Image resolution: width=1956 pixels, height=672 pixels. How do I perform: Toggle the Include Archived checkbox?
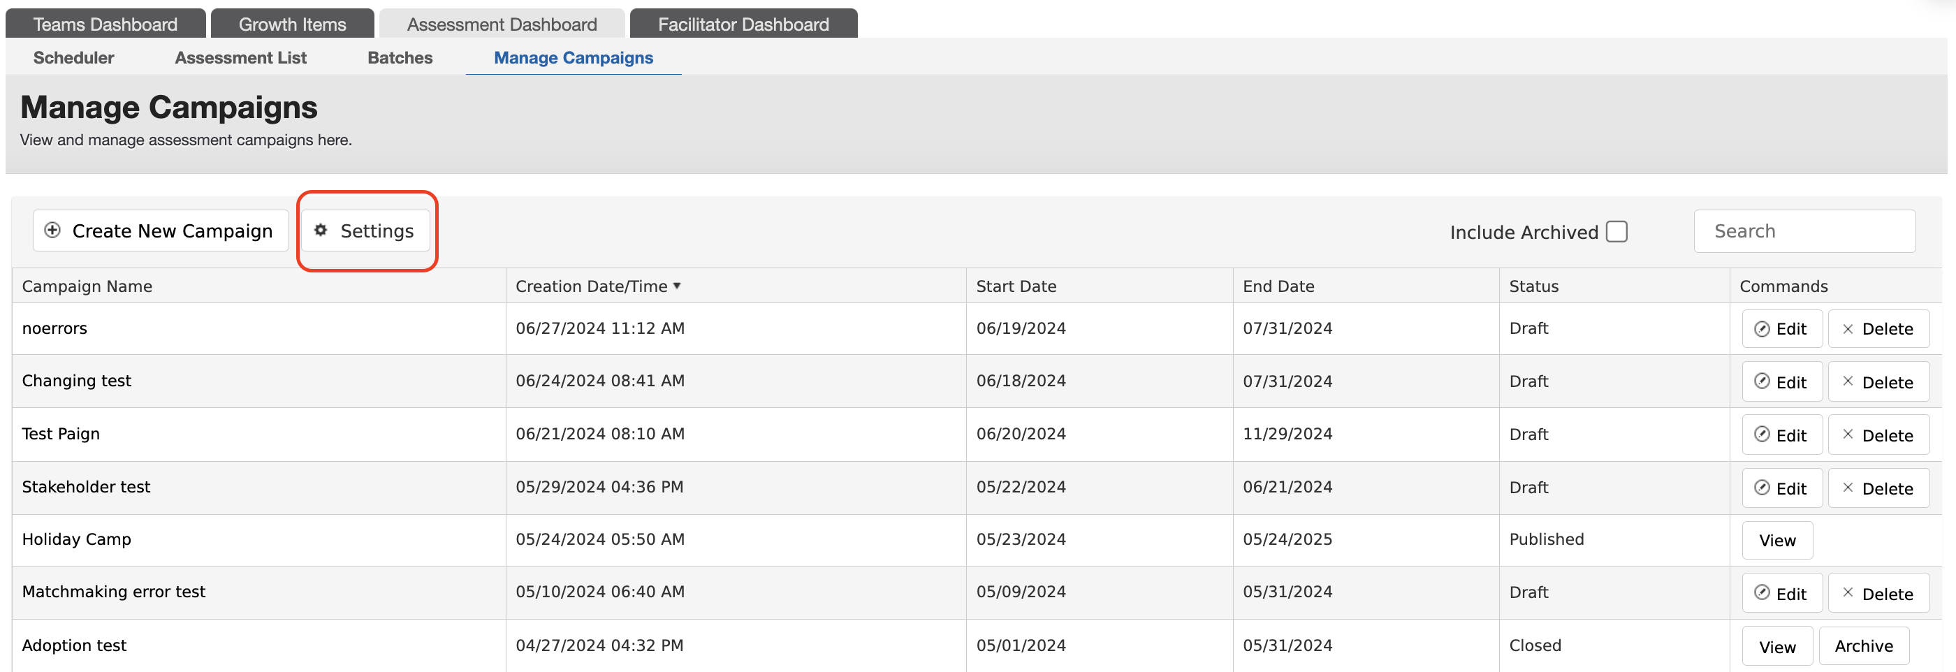(x=1616, y=232)
